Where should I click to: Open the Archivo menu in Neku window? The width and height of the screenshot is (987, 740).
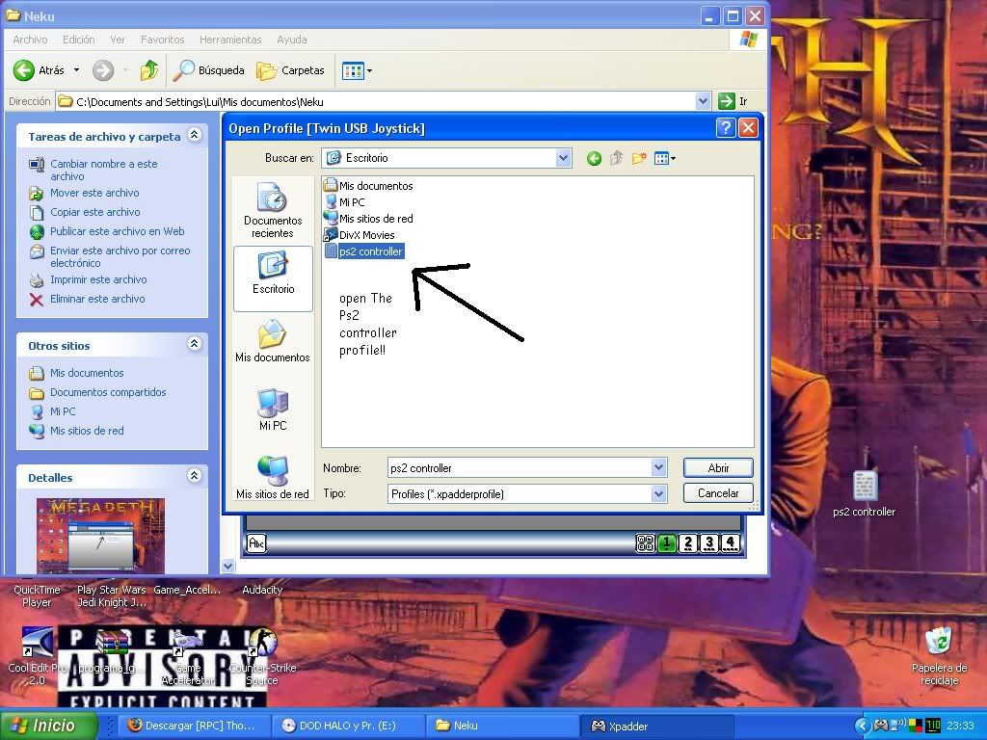(30, 40)
